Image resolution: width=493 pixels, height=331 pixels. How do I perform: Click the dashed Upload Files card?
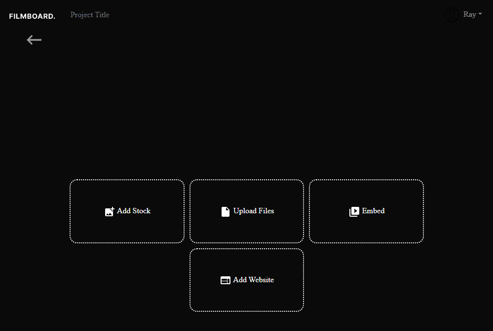pos(247,211)
